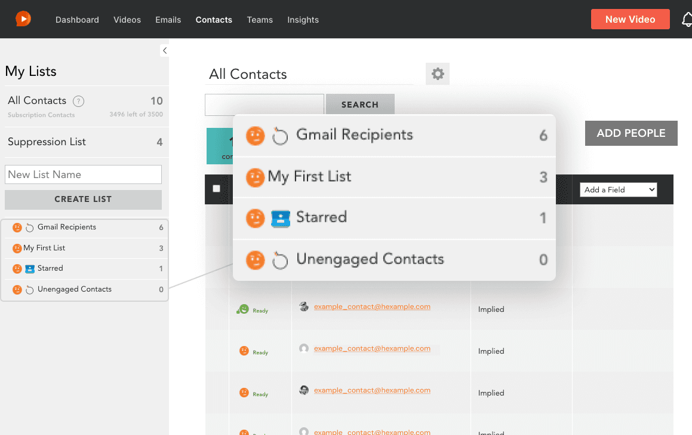Open the Teams menu
This screenshot has width=692, height=435.
260,20
